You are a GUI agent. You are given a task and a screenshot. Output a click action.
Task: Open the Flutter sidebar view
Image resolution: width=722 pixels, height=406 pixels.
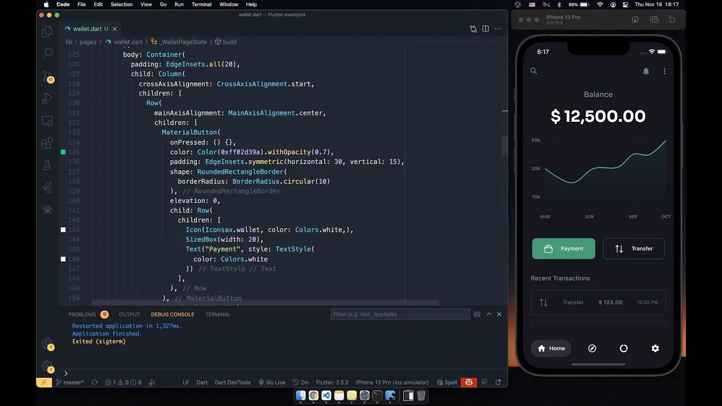coord(47,188)
